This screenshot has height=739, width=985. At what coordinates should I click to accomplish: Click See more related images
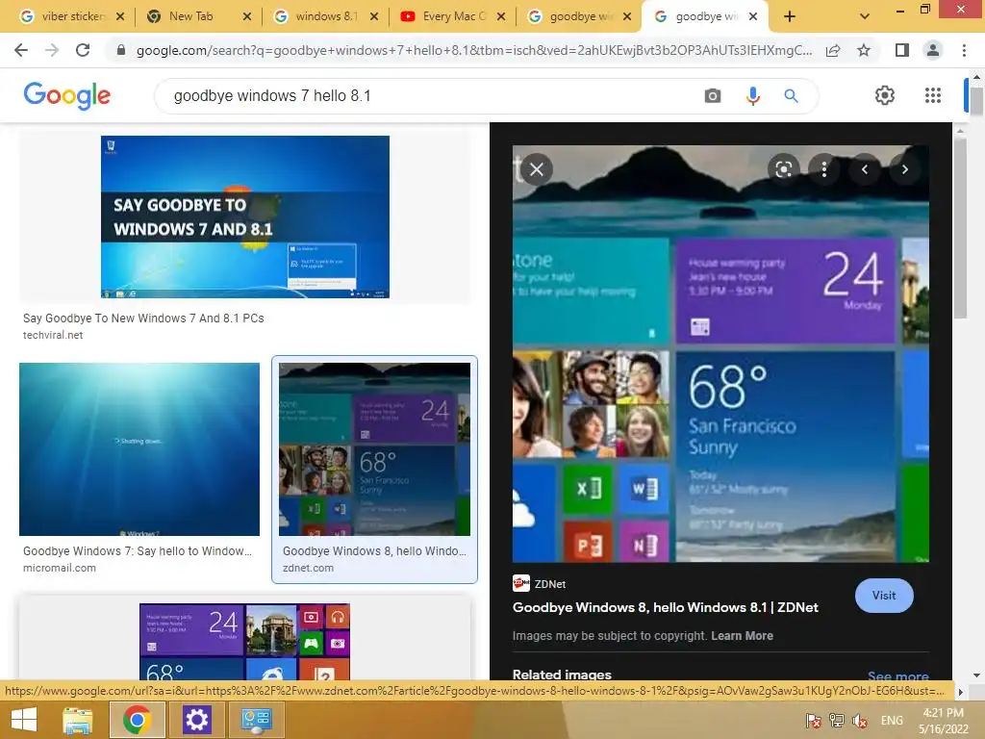897,676
